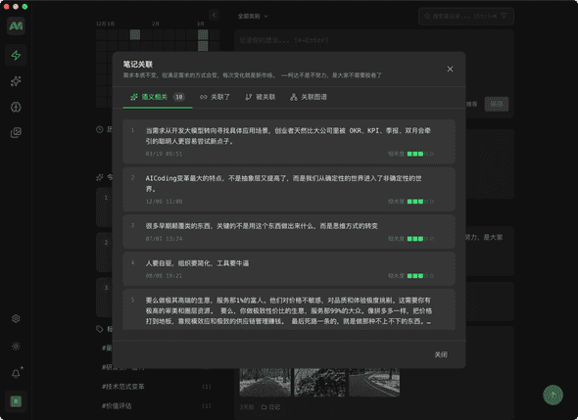Click the user avatar in sidebar

tap(16, 401)
